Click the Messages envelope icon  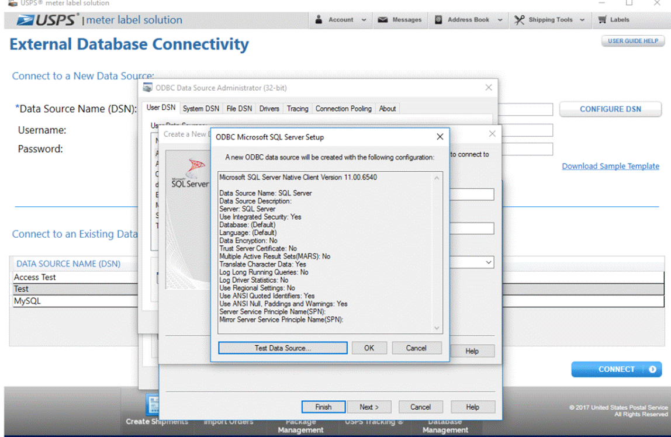(x=383, y=20)
